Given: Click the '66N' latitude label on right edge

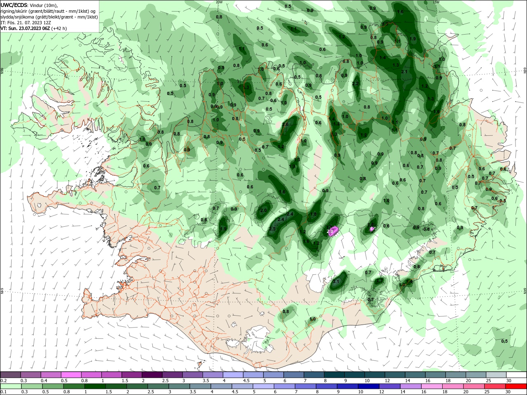Looking at the screenshot, I should pyautogui.click(x=525, y=71).
